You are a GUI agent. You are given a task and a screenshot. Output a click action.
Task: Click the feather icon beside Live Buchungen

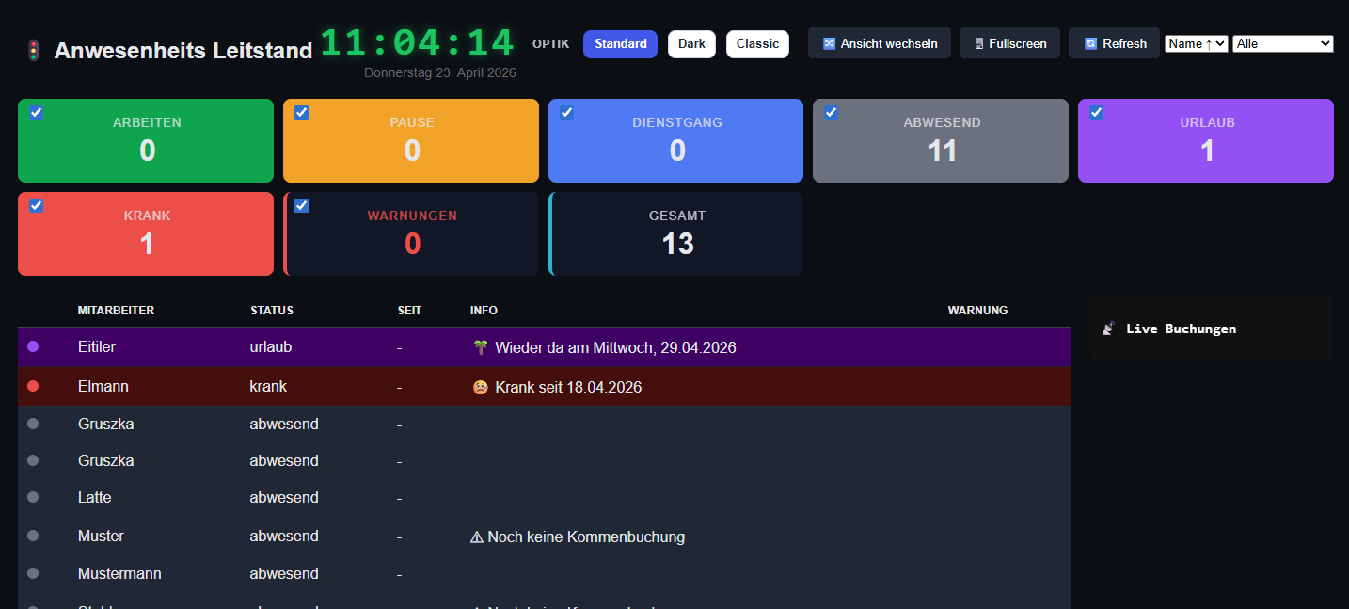tap(1108, 328)
